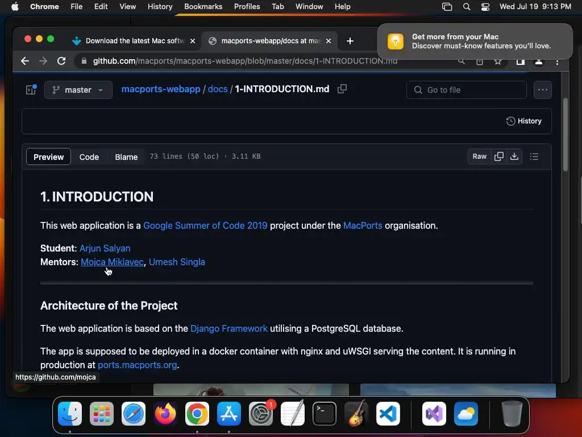Open more file actions ellipsis menu
This screenshot has width=582, height=437.
point(543,90)
